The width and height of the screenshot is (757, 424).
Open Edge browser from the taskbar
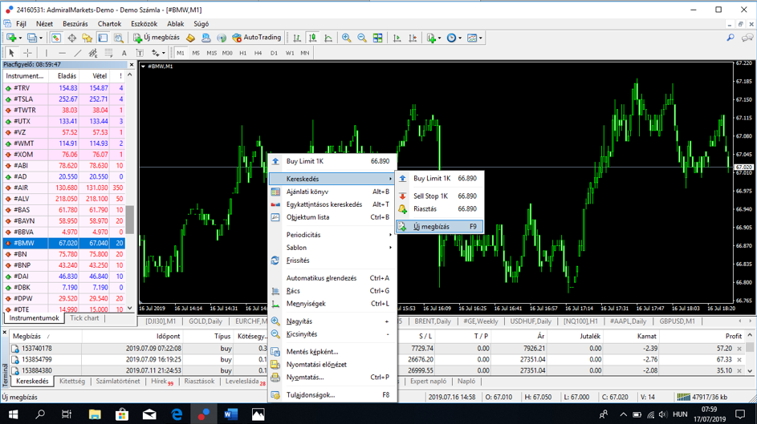click(x=177, y=414)
